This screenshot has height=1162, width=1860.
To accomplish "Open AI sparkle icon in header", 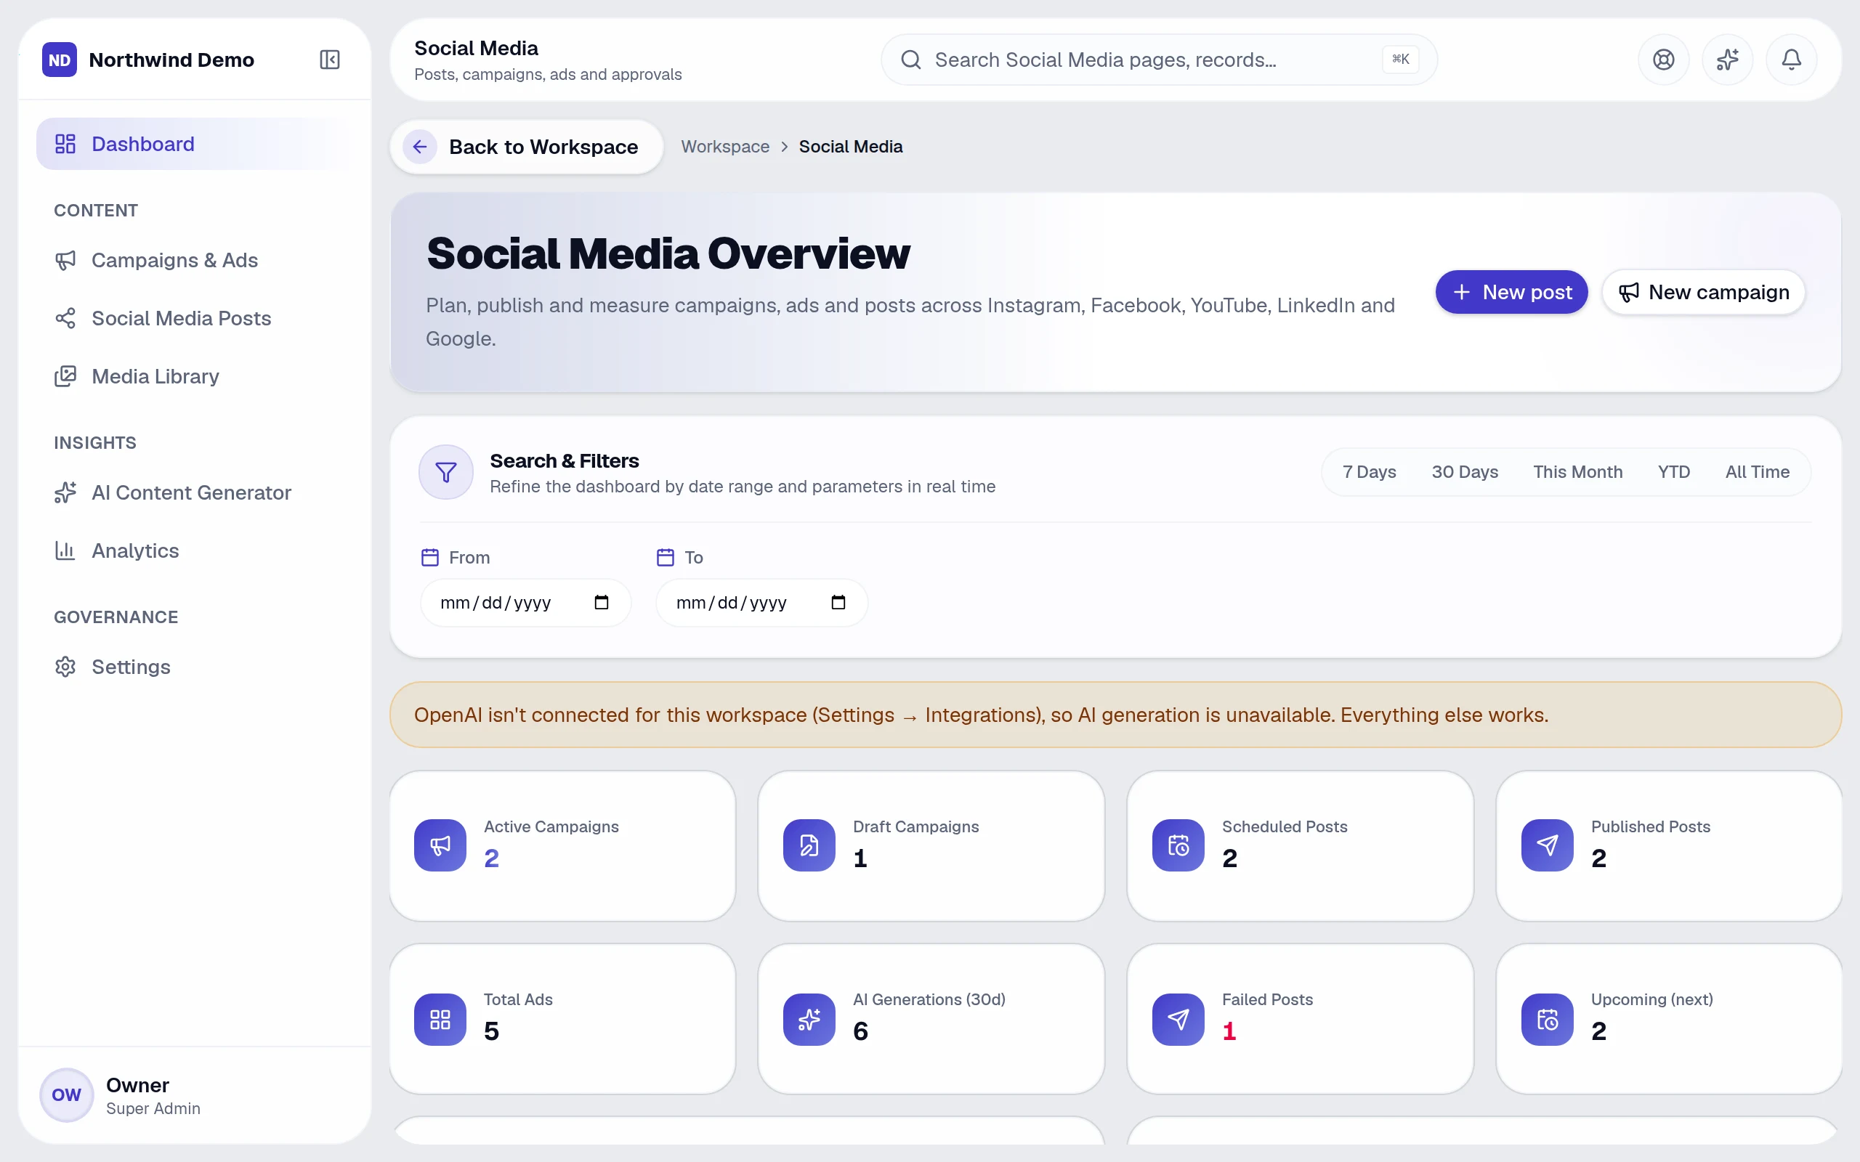I will coord(1727,60).
